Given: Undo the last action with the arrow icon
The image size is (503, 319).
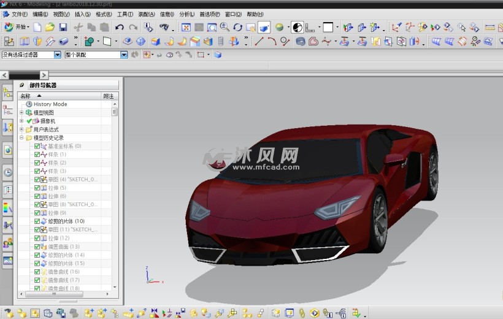Looking at the screenshot, I should click(120, 27).
